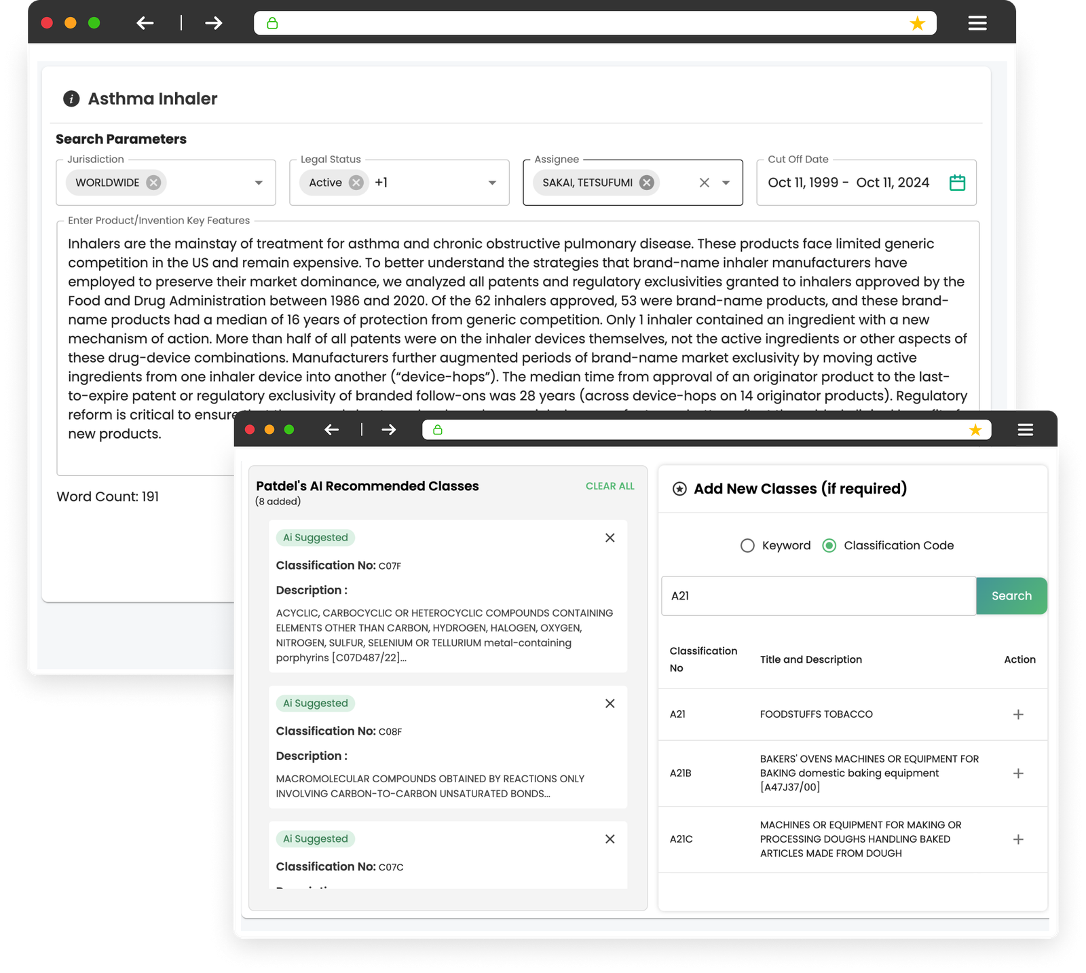Click the Ai Suggested tag on C07F
This screenshot has height=973, width=1086.
(x=316, y=538)
